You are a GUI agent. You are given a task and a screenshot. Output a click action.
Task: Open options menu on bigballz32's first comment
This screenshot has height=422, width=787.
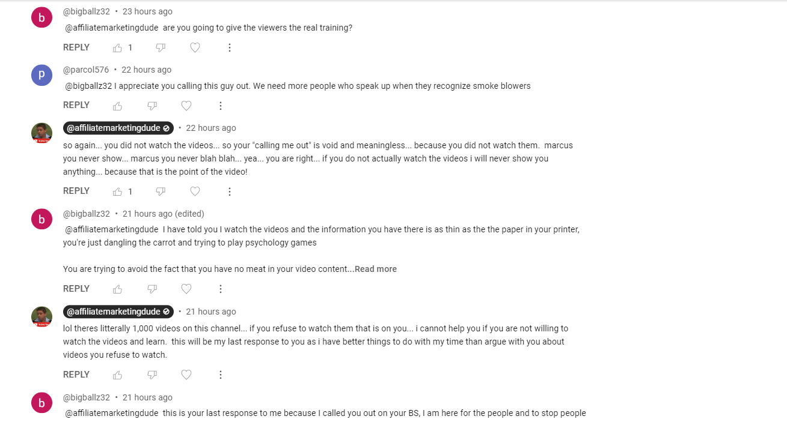[x=230, y=48]
